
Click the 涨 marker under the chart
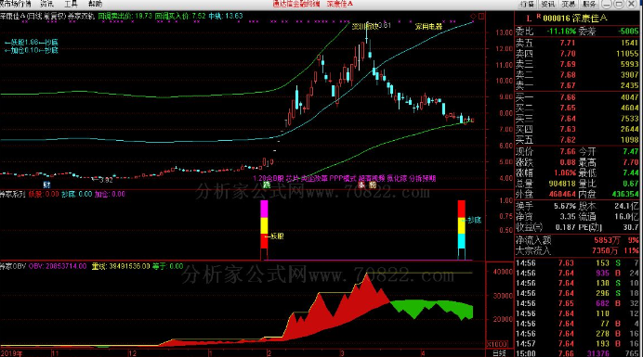[x=361, y=185]
